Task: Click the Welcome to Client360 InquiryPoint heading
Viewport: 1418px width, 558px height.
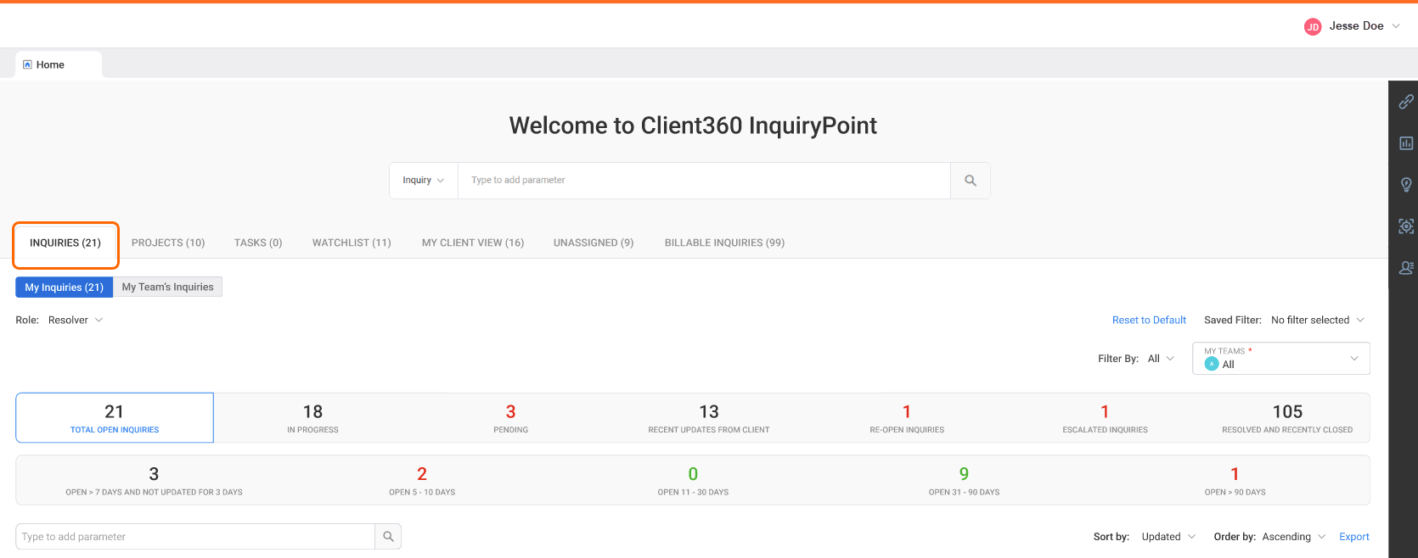Action: click(x=693, y=126)
